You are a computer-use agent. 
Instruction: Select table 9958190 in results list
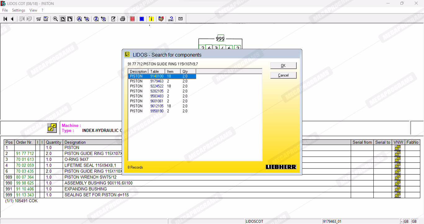(x=157, y=111)
